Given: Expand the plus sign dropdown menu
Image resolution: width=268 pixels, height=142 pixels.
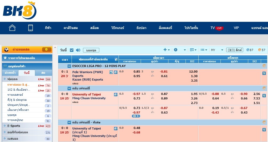Looking at the screenshot, I should [x=167, y=50].
